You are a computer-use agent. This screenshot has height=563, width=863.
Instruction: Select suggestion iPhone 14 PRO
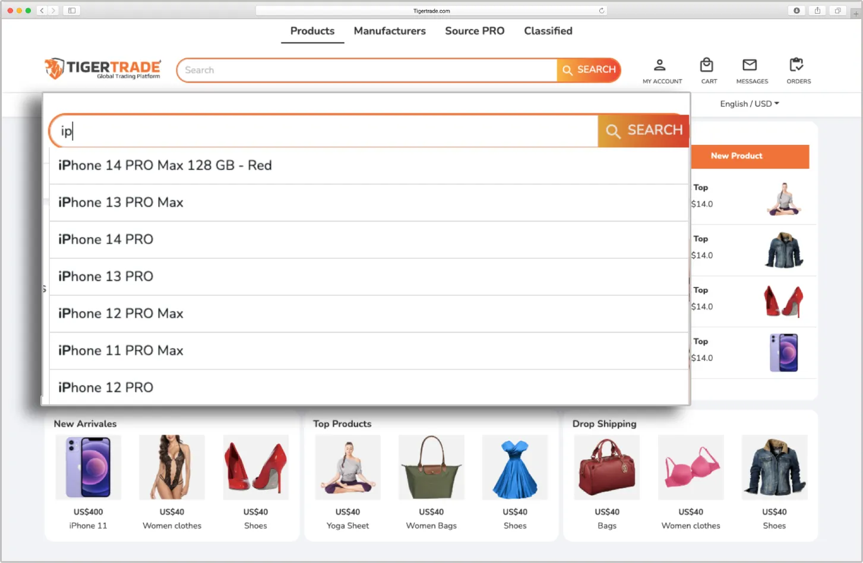(369, 239)
